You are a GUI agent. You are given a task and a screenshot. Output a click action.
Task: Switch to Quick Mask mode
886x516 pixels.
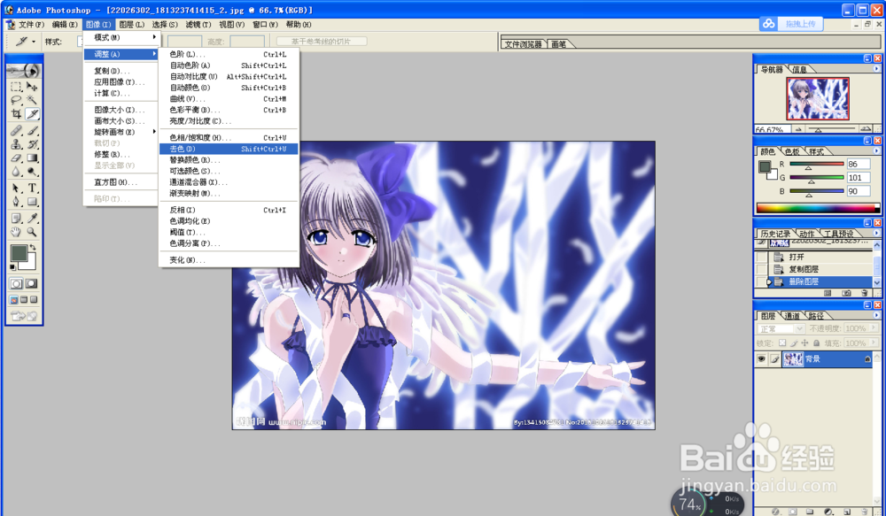click(x=32, y=283)
